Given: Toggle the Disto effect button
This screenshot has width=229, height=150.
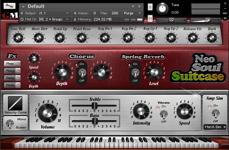Looking at the screenshot, I should click(x=12, y=85).
